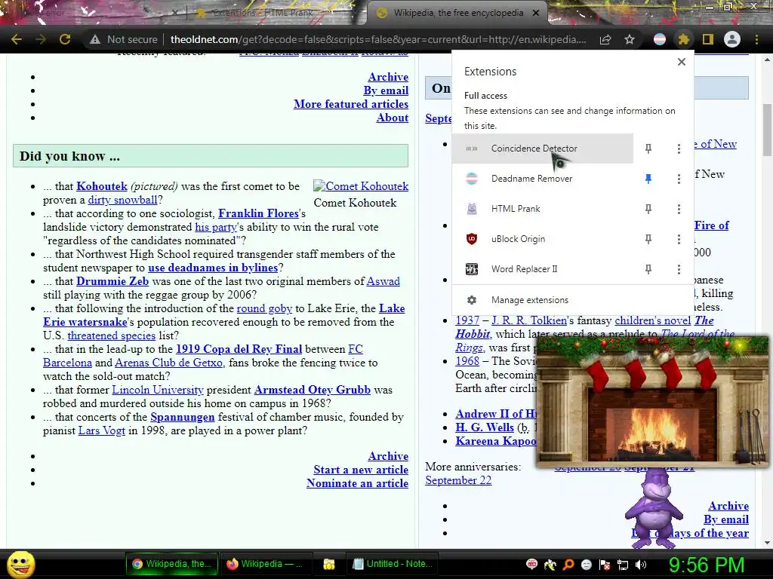Viewport: 773px width, 579px height.
Task: Click the Not secure warning icon
Action: click(x=94, y=39)
